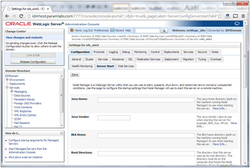Click the Save button
The width and height of the screenshot is (250, 168).
(75, 74)
